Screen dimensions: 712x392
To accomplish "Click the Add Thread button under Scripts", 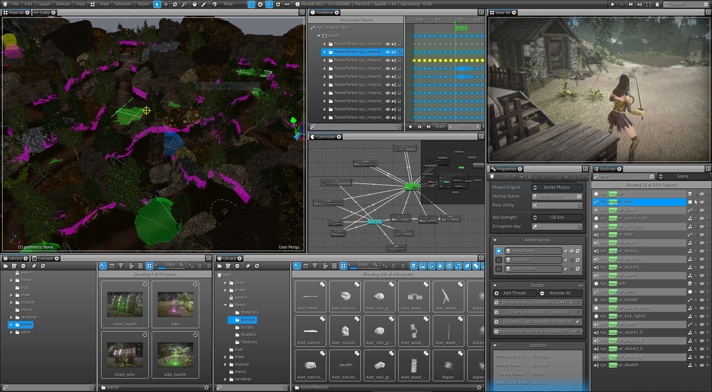I will (514, 293).
